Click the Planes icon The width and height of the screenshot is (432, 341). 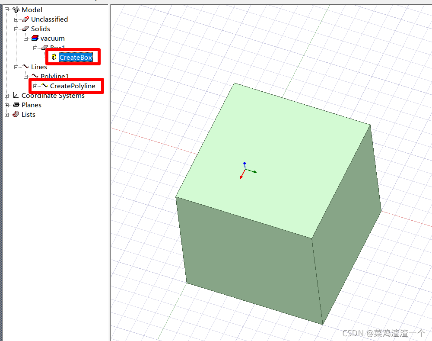click(16, 105)
